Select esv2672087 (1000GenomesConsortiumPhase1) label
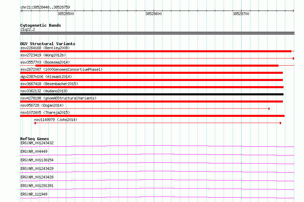304x202 pixels. [x=61, y=69]
